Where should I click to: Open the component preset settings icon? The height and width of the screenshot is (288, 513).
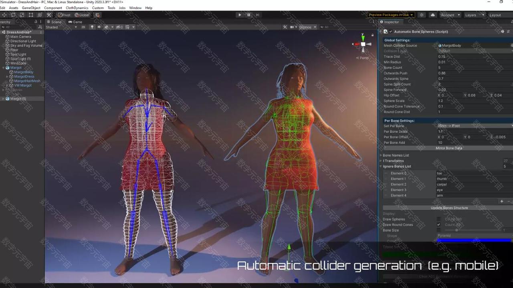(507, 32)
